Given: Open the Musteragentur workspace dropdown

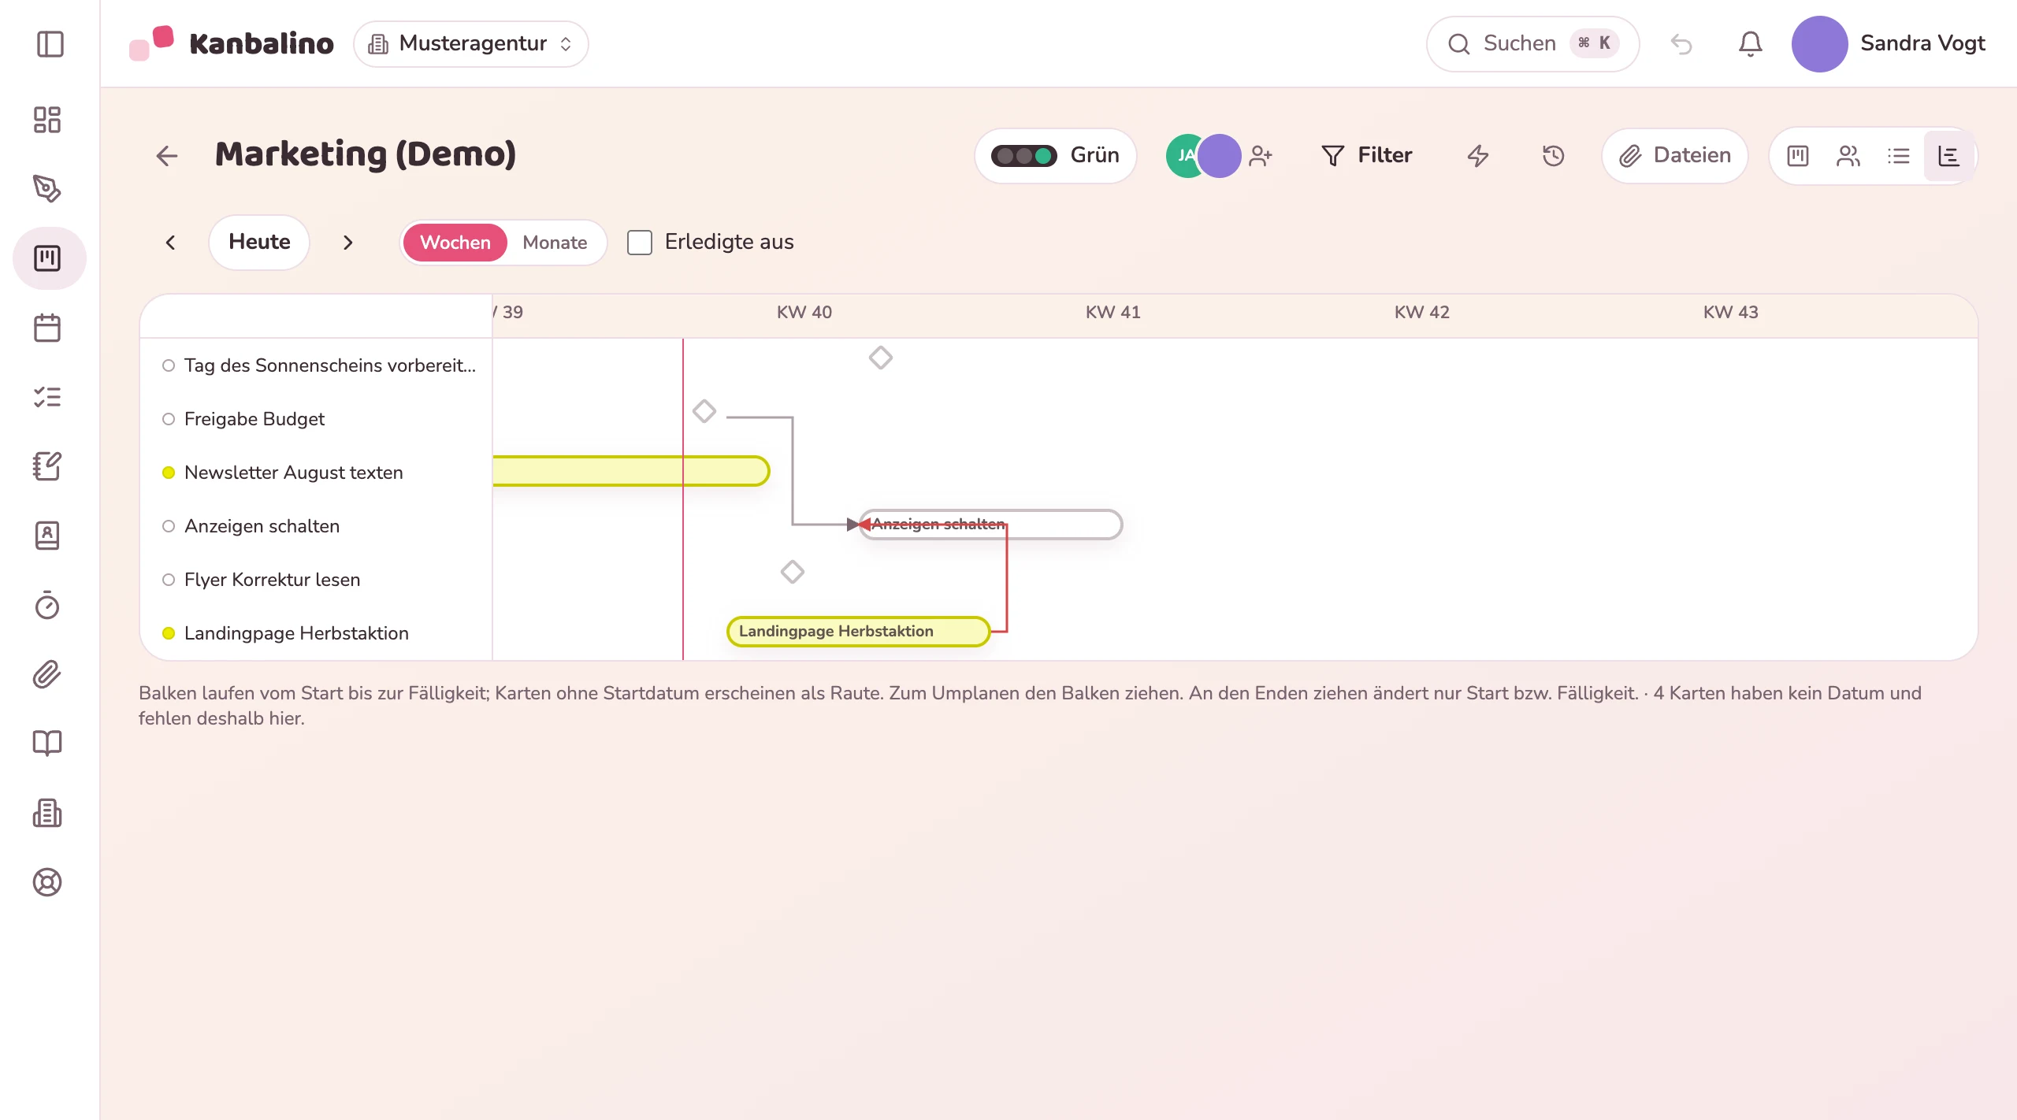Looking at the screenshot, I should click(471, 44).
